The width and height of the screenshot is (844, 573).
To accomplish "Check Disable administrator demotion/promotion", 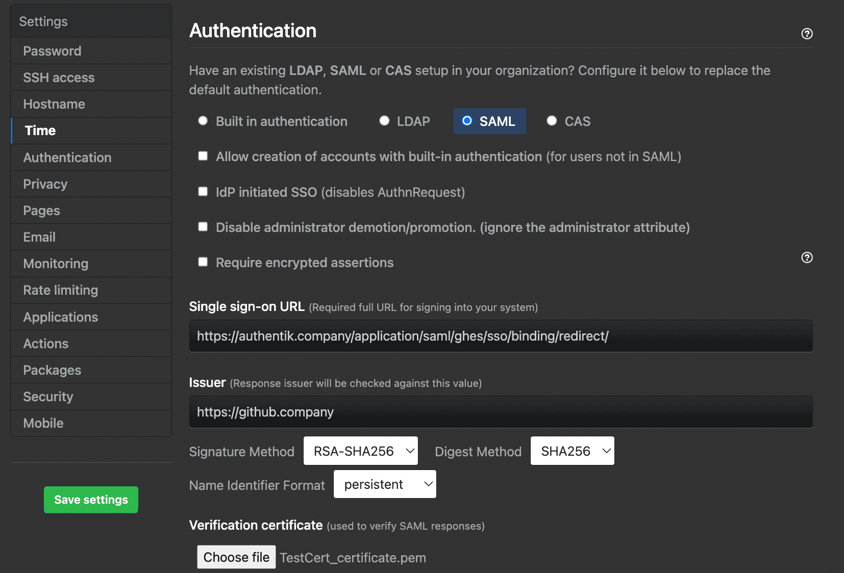I will pyautogui.click(x=203, y=226).
